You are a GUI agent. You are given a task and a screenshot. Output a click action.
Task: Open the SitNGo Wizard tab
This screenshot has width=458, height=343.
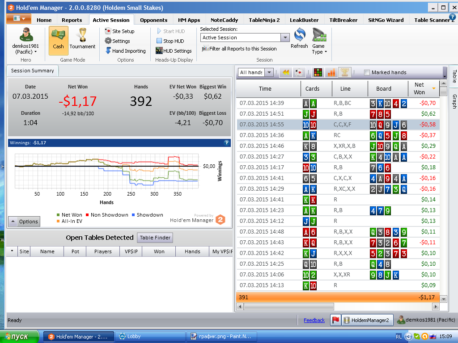386,20
